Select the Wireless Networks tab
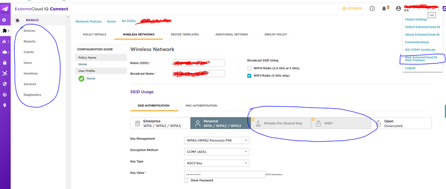 [138, 34]
